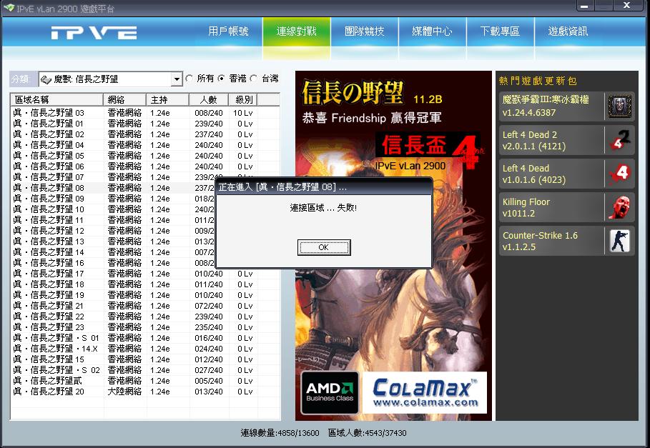Click the Counter-Strike 1.6 icon
The width and height of the screenshot is (650, 448).
coord(619,241)
